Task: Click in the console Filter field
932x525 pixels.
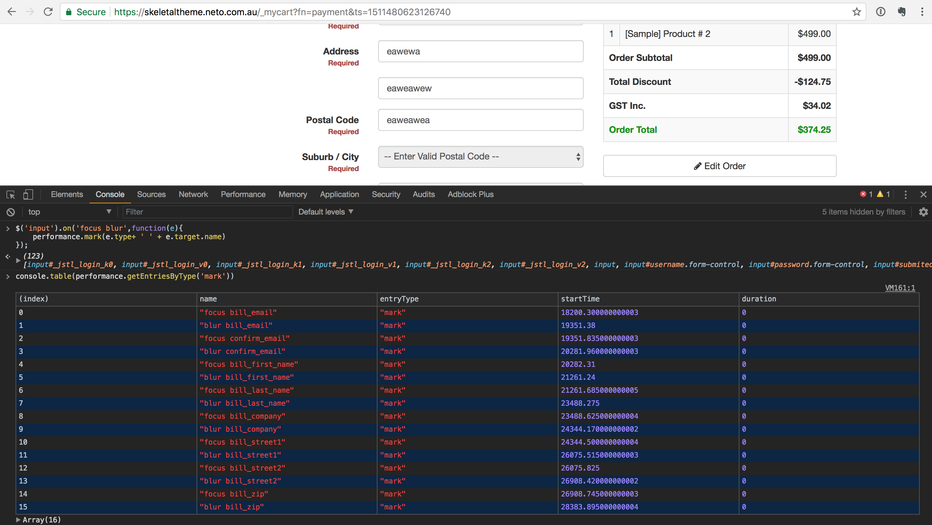Action: (207, 212)
